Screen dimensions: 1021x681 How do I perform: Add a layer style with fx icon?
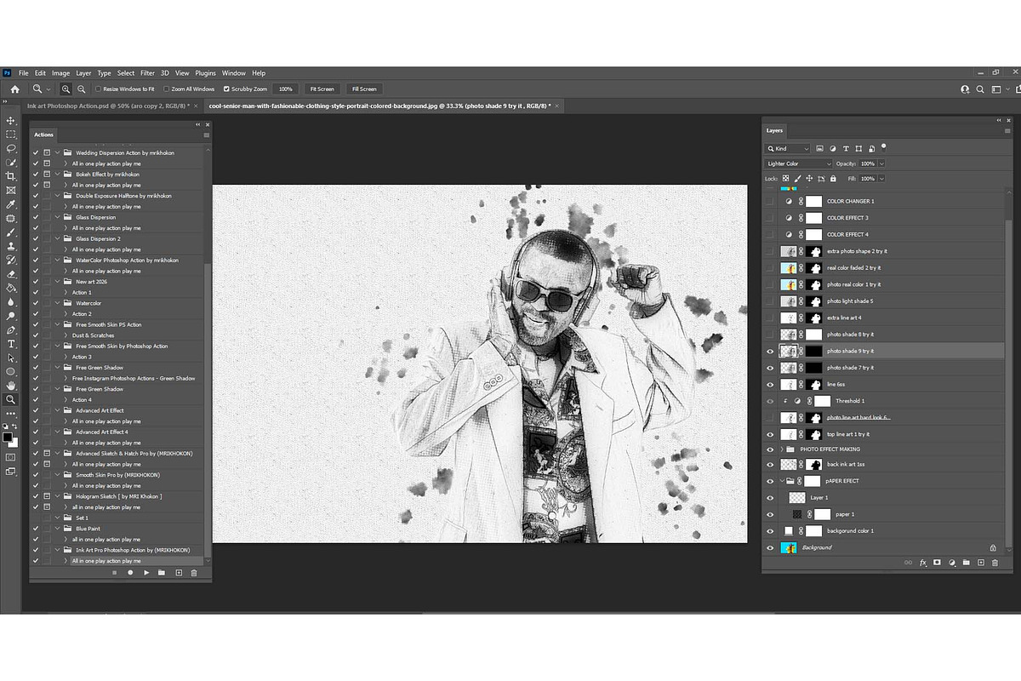click(x=922, y=563)
